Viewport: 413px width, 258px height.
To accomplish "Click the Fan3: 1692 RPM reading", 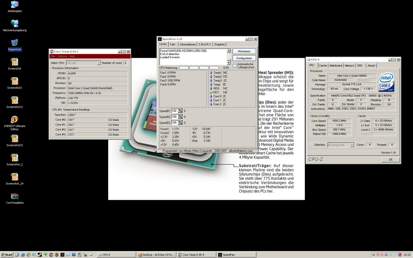I will 170,80.
